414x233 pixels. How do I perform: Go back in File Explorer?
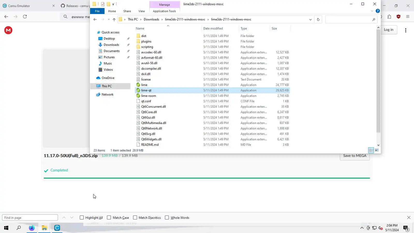coord(95,19)
